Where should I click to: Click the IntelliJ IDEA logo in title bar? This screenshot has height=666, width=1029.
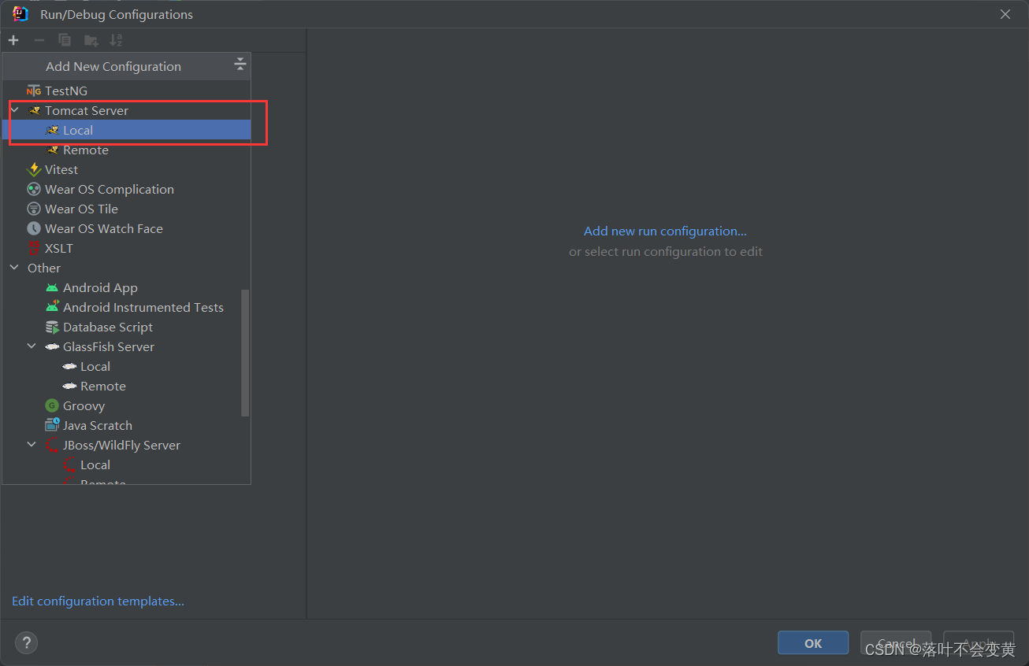pyautogui.click(x=20, y=14)
